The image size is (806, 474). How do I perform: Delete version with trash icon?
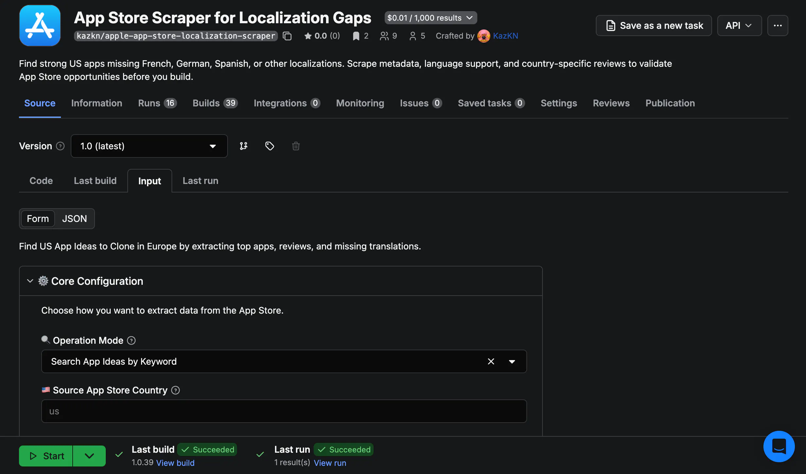coord(296,146)
